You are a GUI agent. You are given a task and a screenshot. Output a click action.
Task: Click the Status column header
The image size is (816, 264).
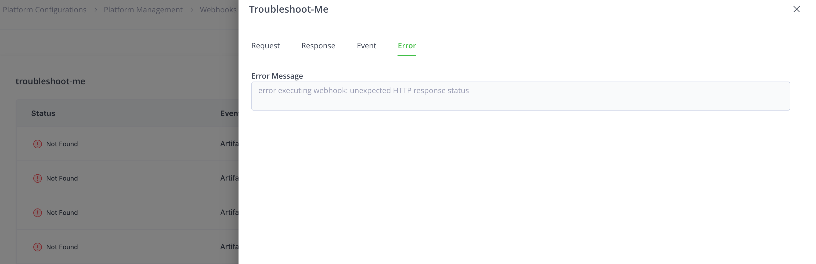(x=43, y=113)
